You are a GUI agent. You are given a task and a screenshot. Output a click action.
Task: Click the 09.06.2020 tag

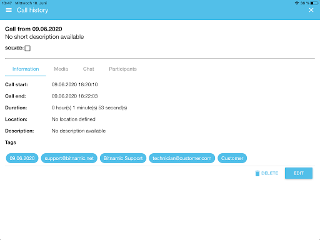click(x=22, y=158)
